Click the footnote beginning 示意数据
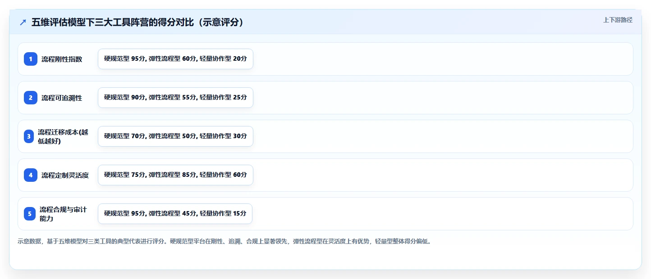651x279 pixels. point(225,242)
